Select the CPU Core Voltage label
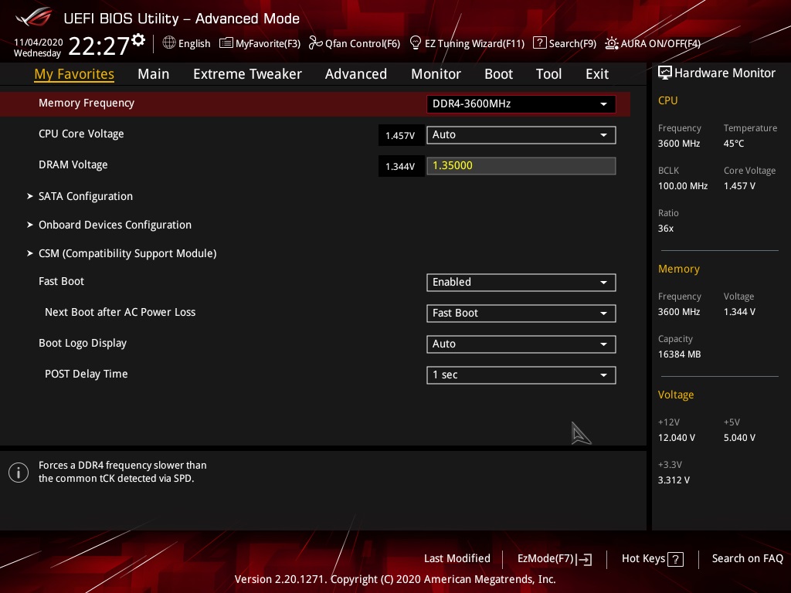The image size is (791, 593). 81,134
